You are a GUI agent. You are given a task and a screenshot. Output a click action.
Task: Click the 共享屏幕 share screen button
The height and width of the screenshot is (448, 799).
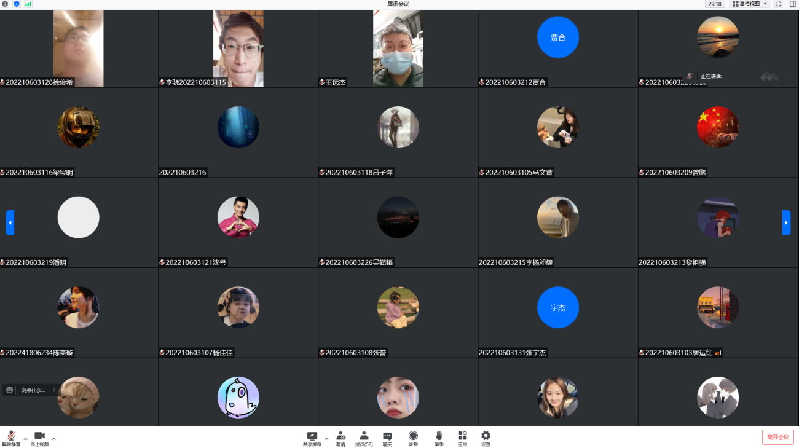(x=312, y=438)
